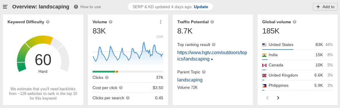The height and width of the screenshot is (108, 340).
Task: Click the Cost per click help icon
Action: (x=121, y=88)
